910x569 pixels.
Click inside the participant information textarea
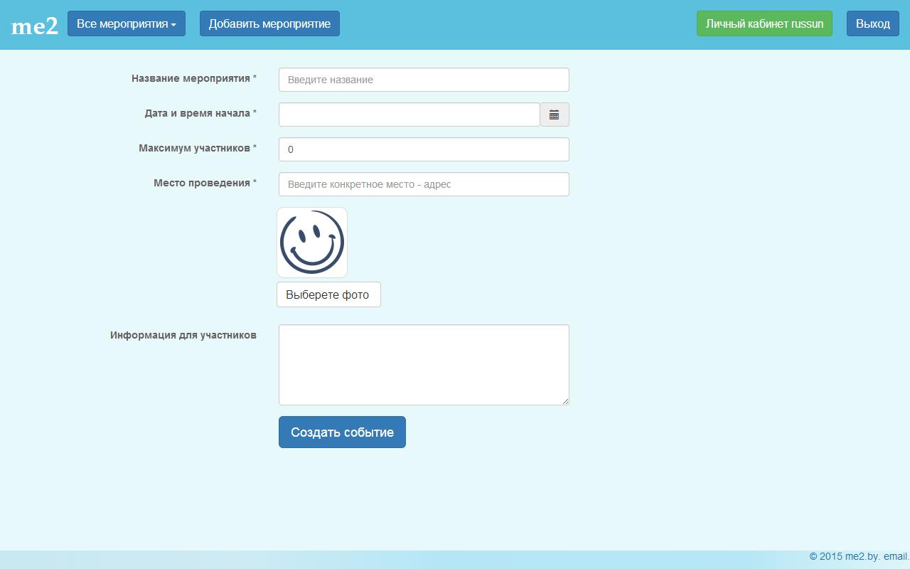point(424,365)
